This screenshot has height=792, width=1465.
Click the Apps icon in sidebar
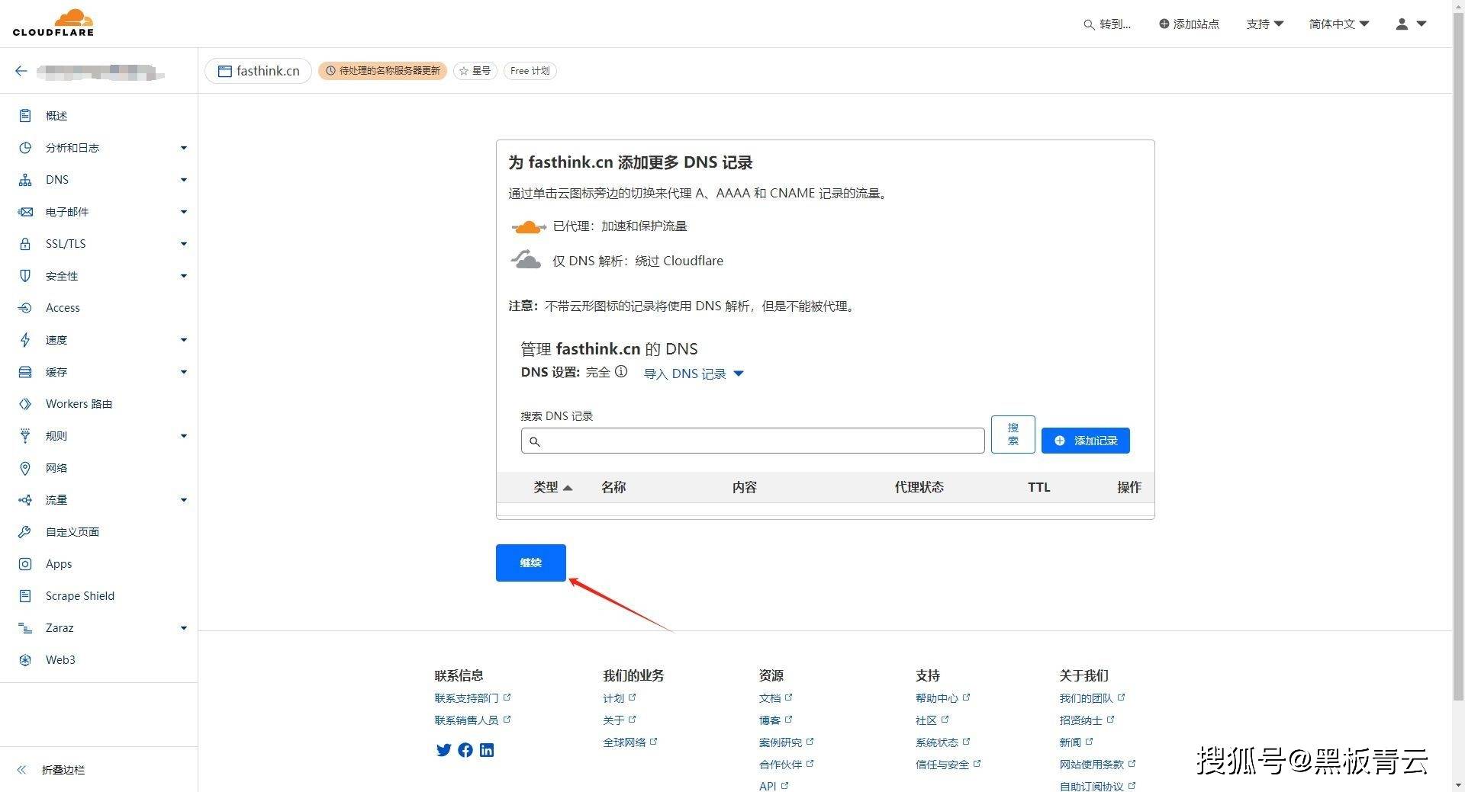[25, 564]
